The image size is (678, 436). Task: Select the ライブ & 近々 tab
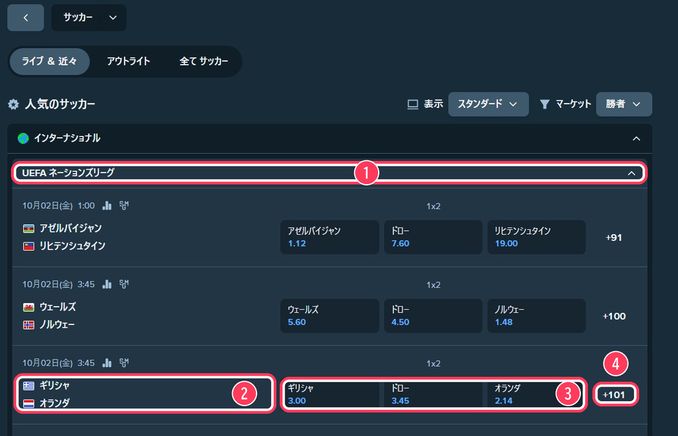coord(49,62)
